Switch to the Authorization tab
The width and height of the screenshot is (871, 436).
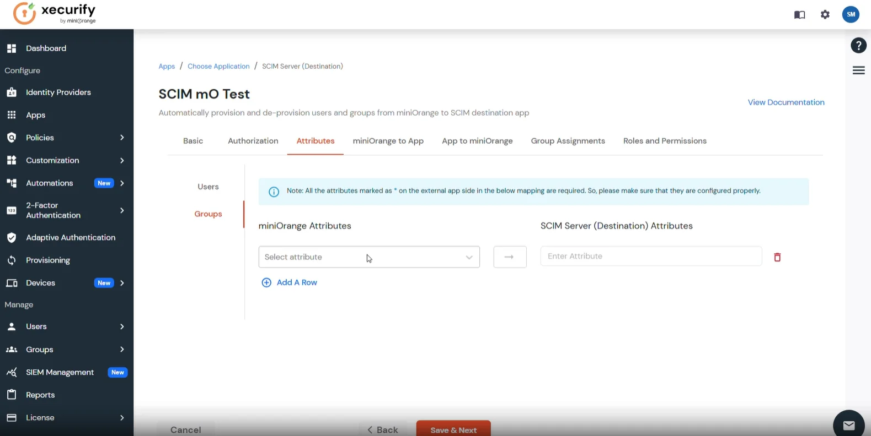pos(253,141)
